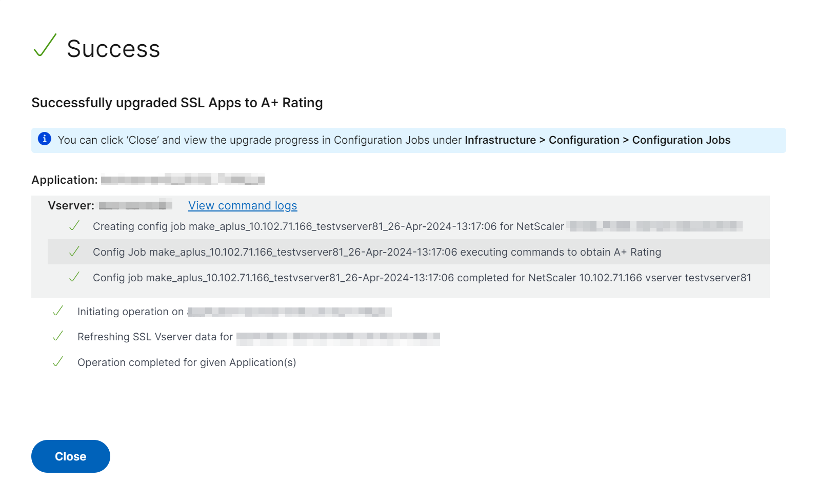The height and width of the screenshot is (502, 816).
Task: Click 'You can click Close and view' info text
Action: point(260,140)
